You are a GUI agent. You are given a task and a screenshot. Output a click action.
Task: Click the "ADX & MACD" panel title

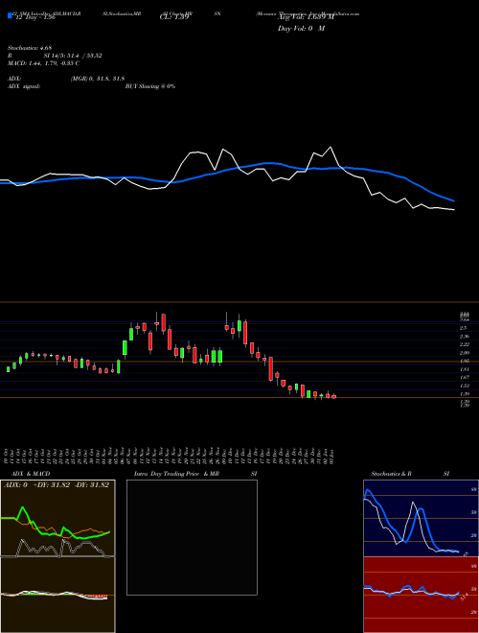click(x=31, y=474)
